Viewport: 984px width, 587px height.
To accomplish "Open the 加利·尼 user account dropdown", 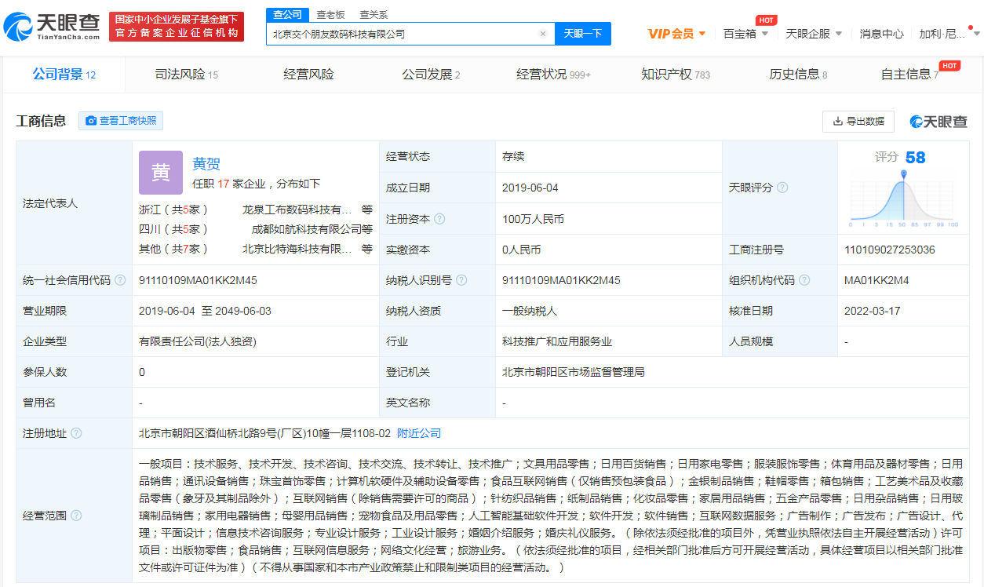I will coord(949,34).
